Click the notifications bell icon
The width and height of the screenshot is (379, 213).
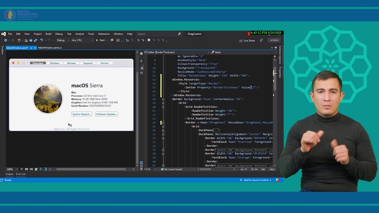277,180
